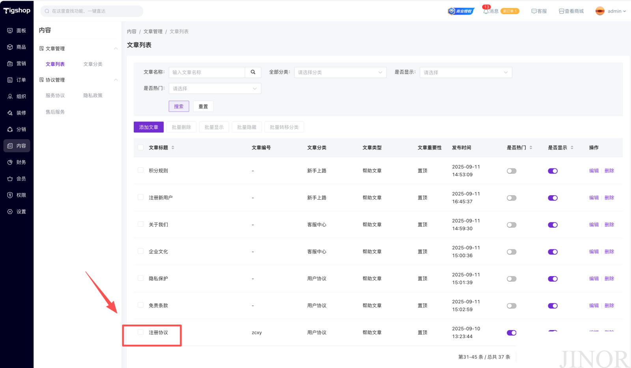Open the 是否热门 filter dropdown
The width and height of the screenshot is (631, 368).
pos(215,88)
